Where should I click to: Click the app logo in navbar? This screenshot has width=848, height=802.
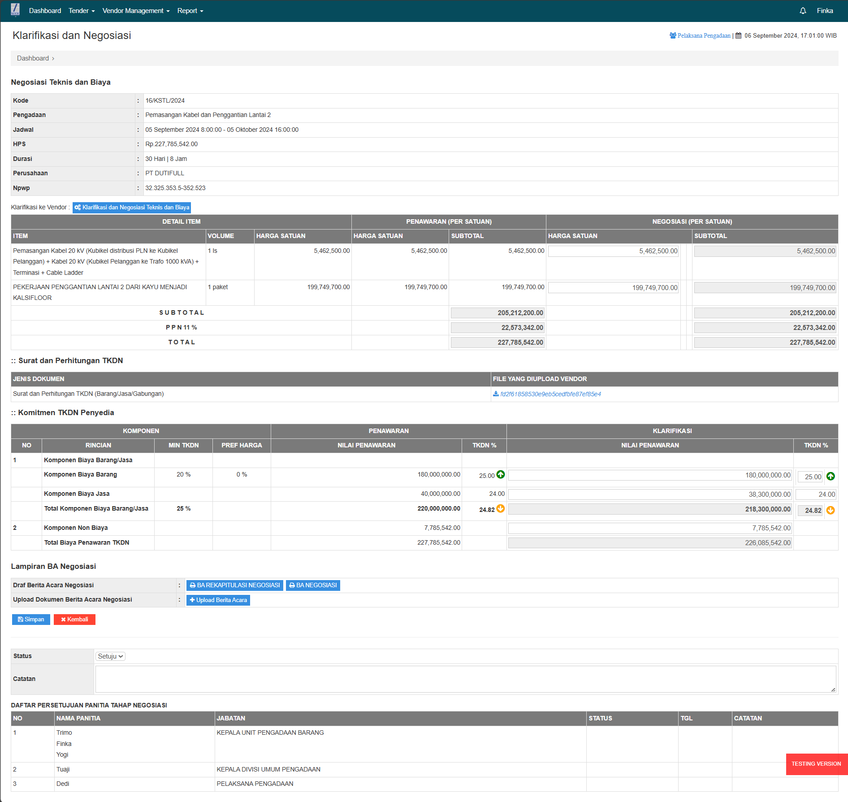pos(15,10)
